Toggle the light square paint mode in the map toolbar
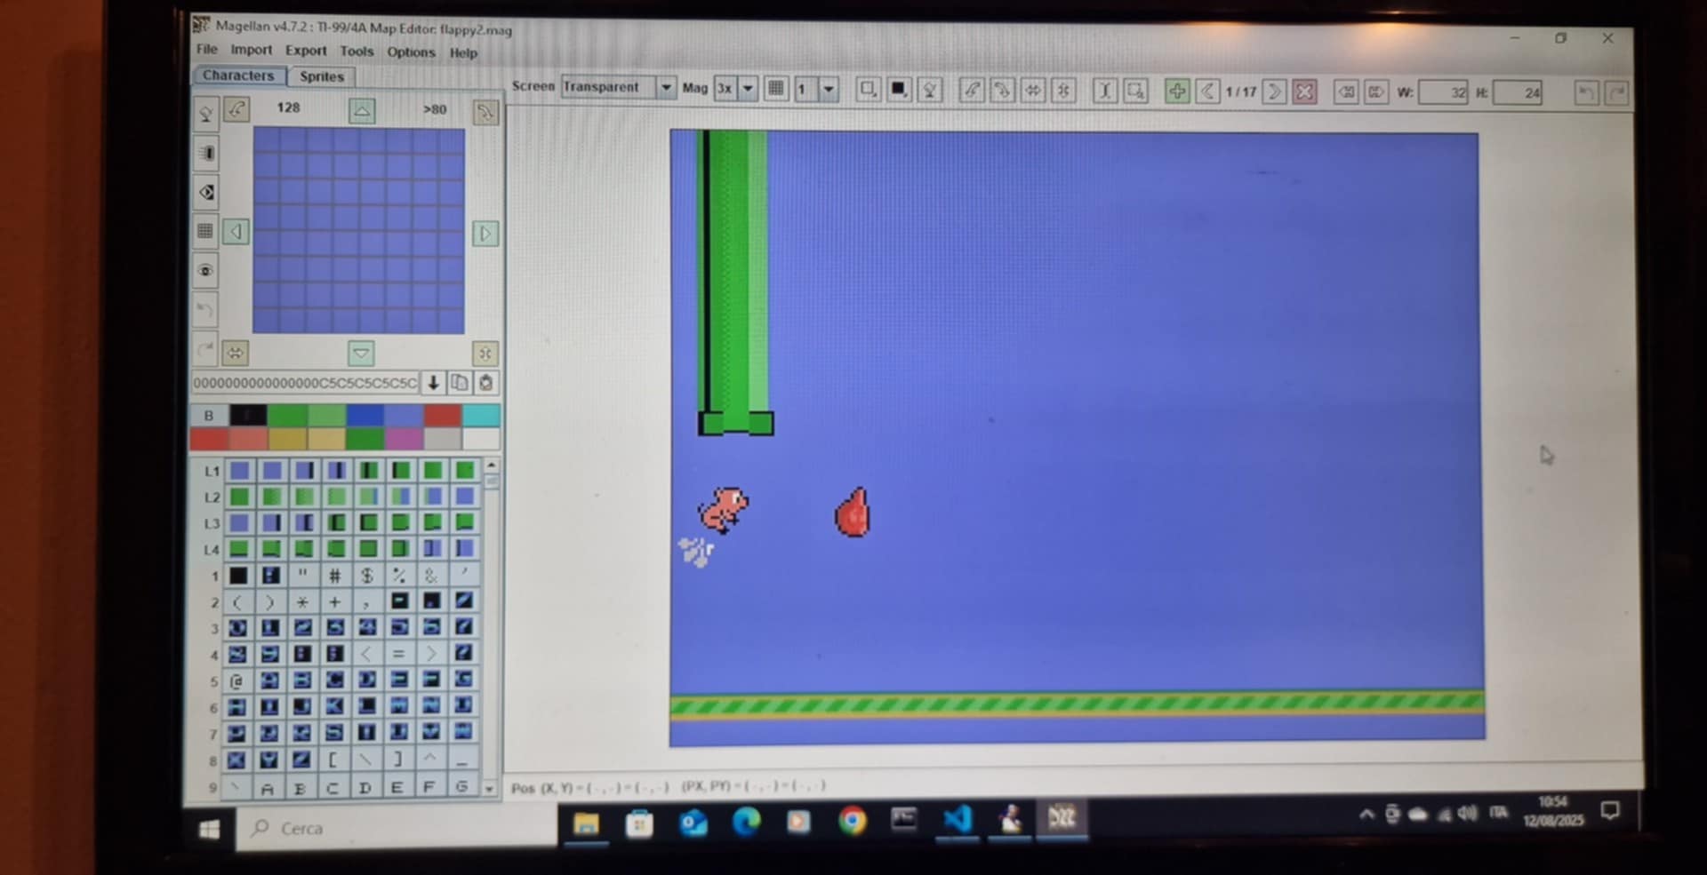The image size is (1707, 875). pyautogui.click(x=868, y=89)
